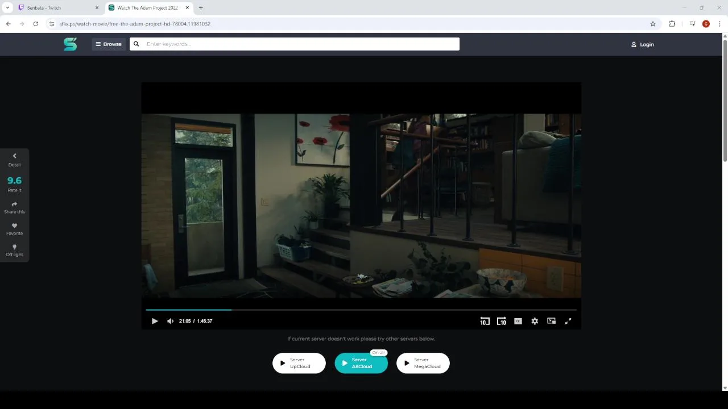
Task: Select Server AKCloud
Action: (x=361, y=363)
